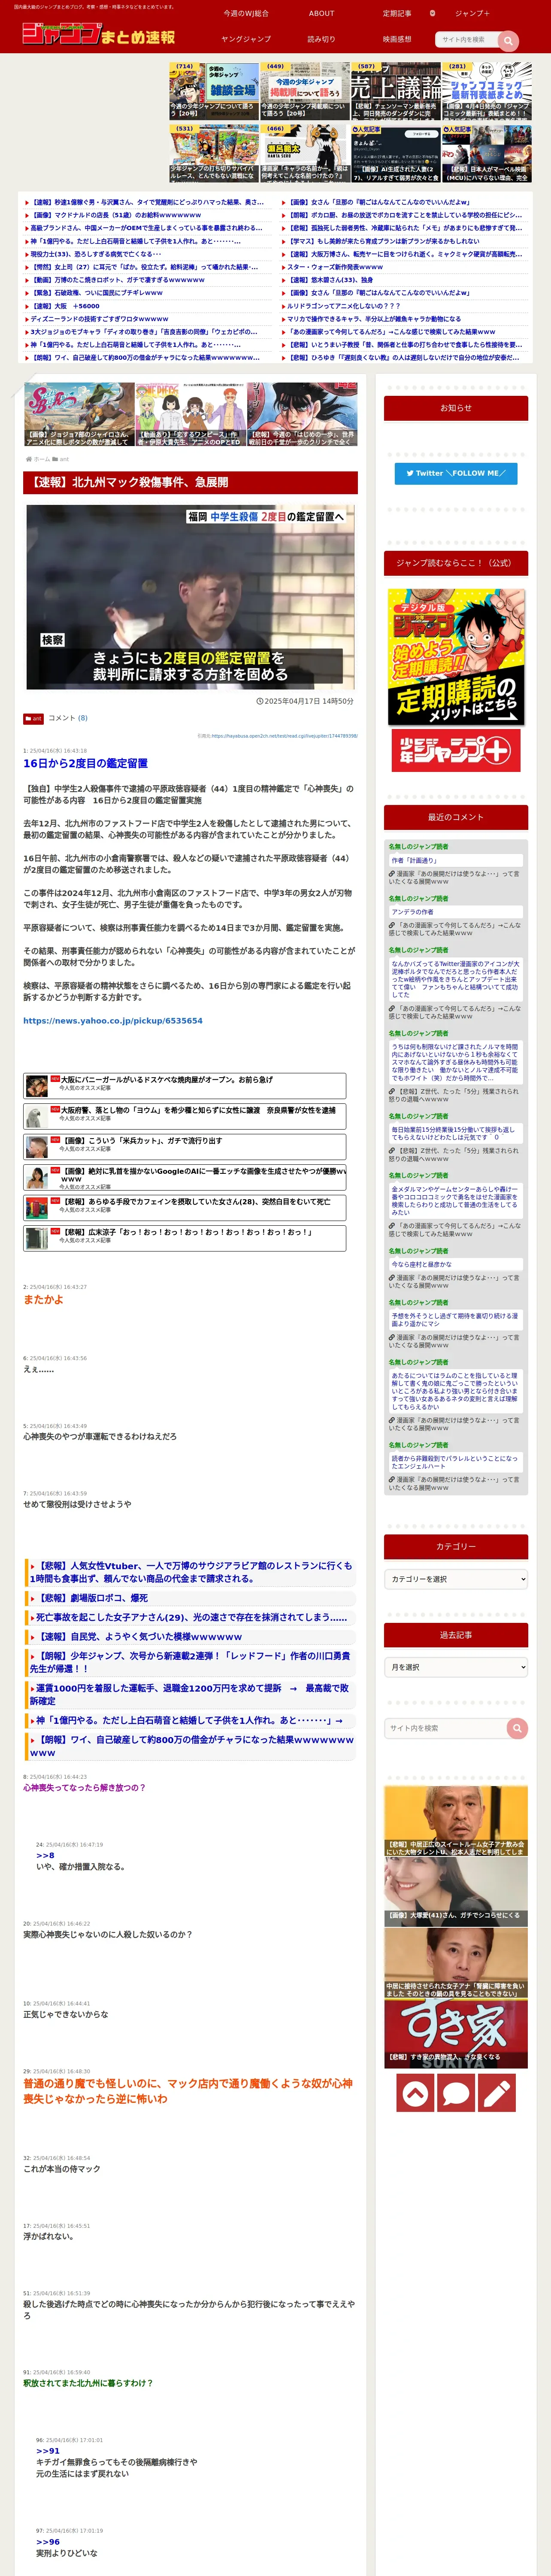Open the 映画感想 menu item
Screen dimensions: 551x2576
pyautogui.click(x=397, y=39)
